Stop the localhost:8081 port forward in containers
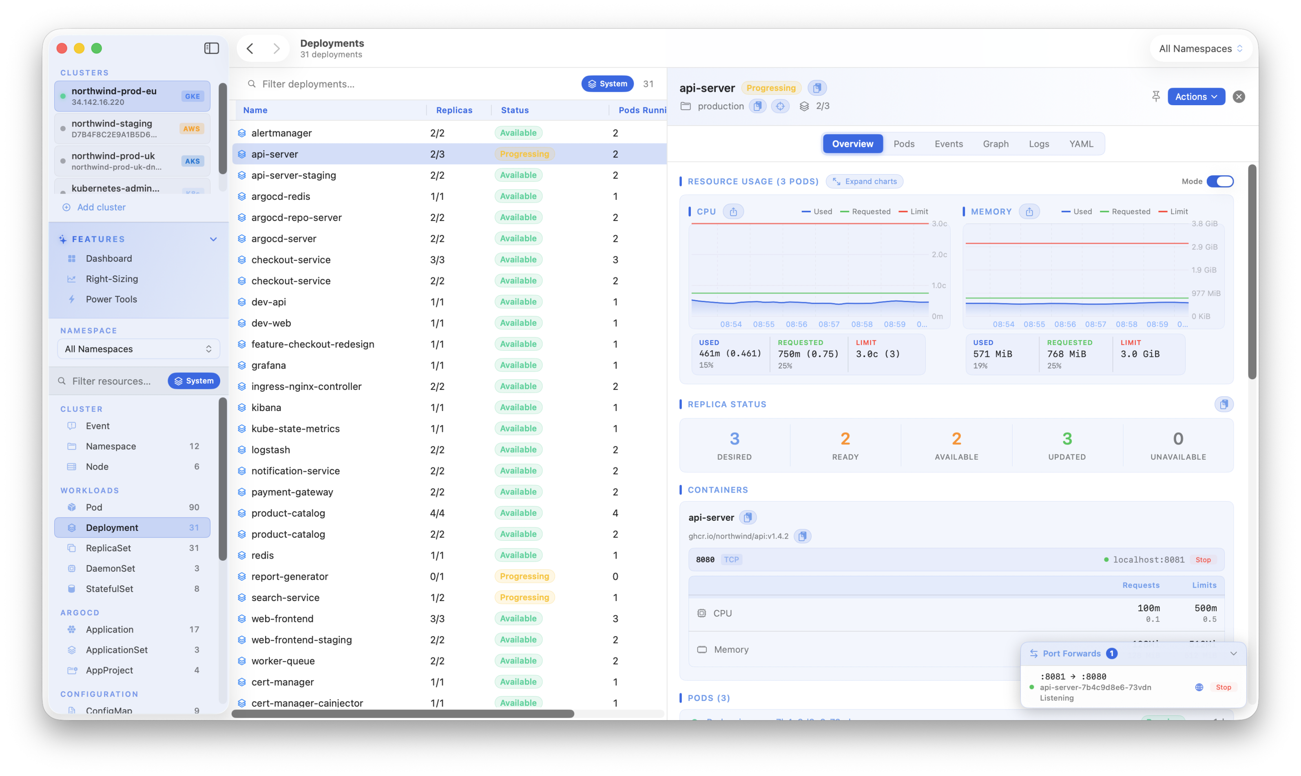1301x776 pixels. 1203,559
